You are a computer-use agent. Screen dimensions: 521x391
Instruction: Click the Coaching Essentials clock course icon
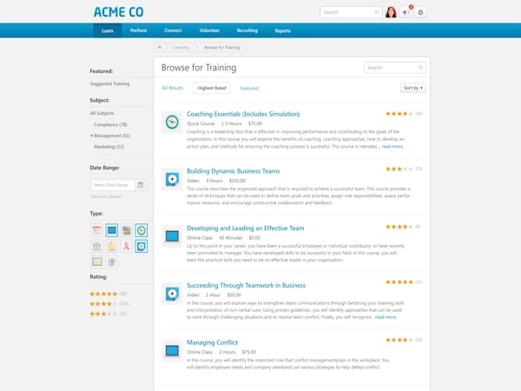point(172,123)
